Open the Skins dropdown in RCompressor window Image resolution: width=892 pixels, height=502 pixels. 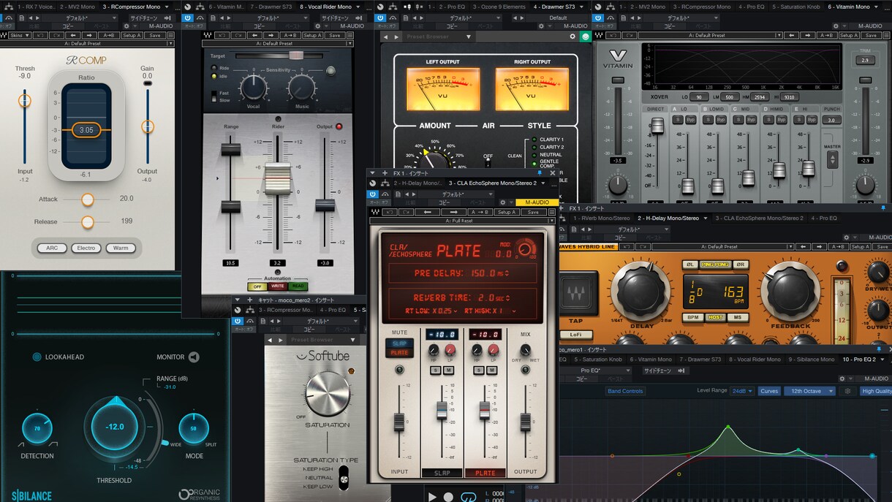[x=20, y=35]
